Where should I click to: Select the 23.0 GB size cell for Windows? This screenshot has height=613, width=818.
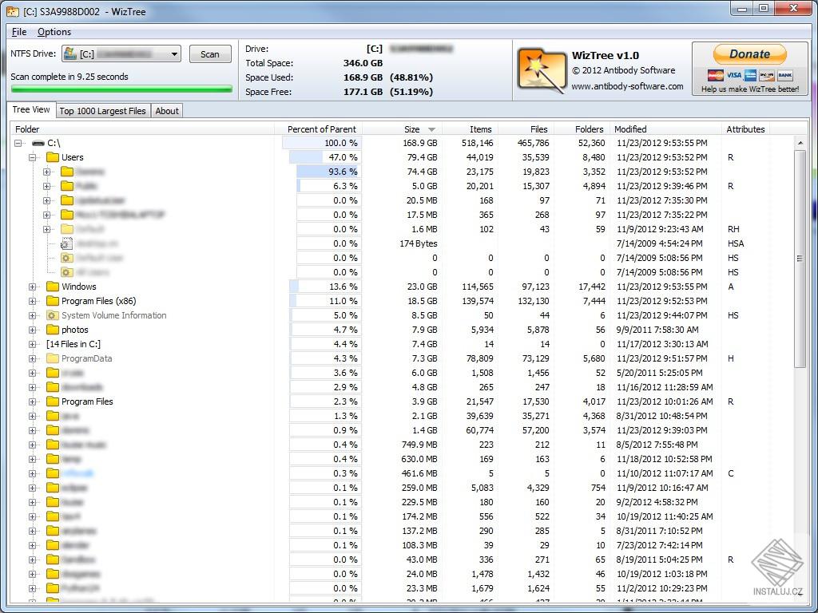click(x=422, y=287)
